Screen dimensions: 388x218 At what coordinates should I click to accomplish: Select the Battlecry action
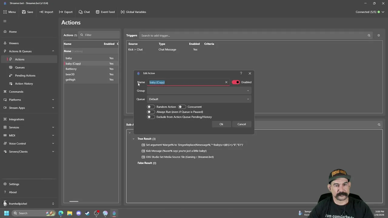point(91,69)
